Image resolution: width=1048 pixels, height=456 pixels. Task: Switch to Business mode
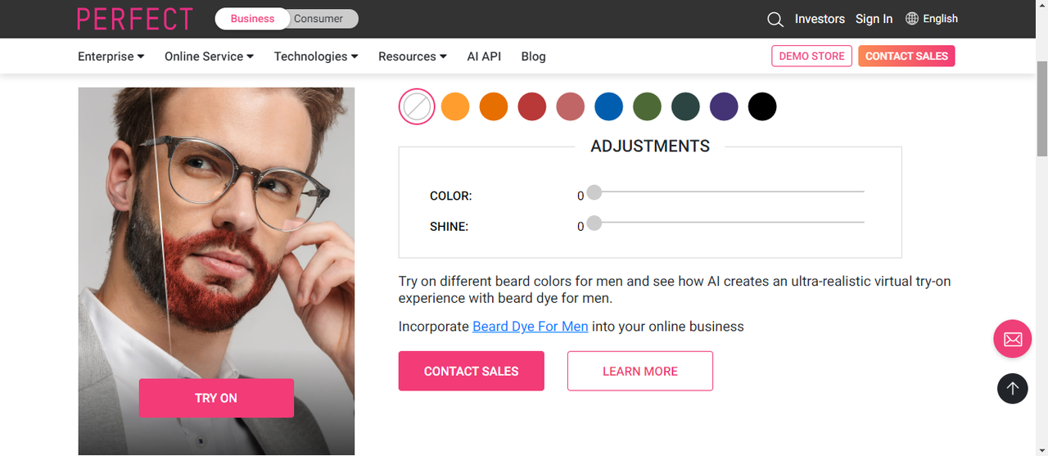tap(252, 19)
